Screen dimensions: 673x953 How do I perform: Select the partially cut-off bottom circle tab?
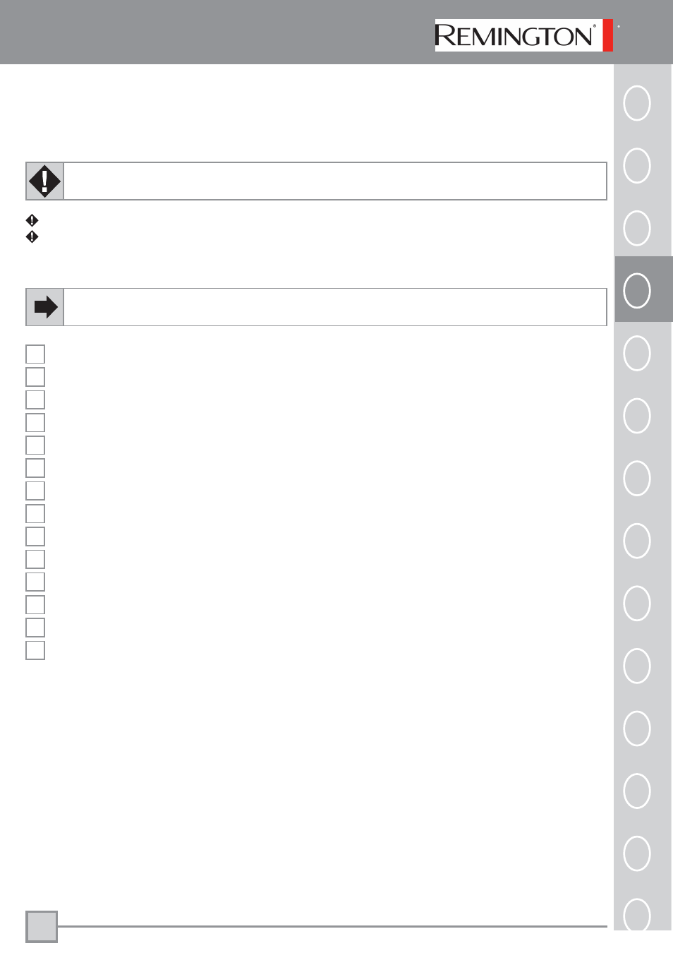pyautogui.click(x=637, y=914)
